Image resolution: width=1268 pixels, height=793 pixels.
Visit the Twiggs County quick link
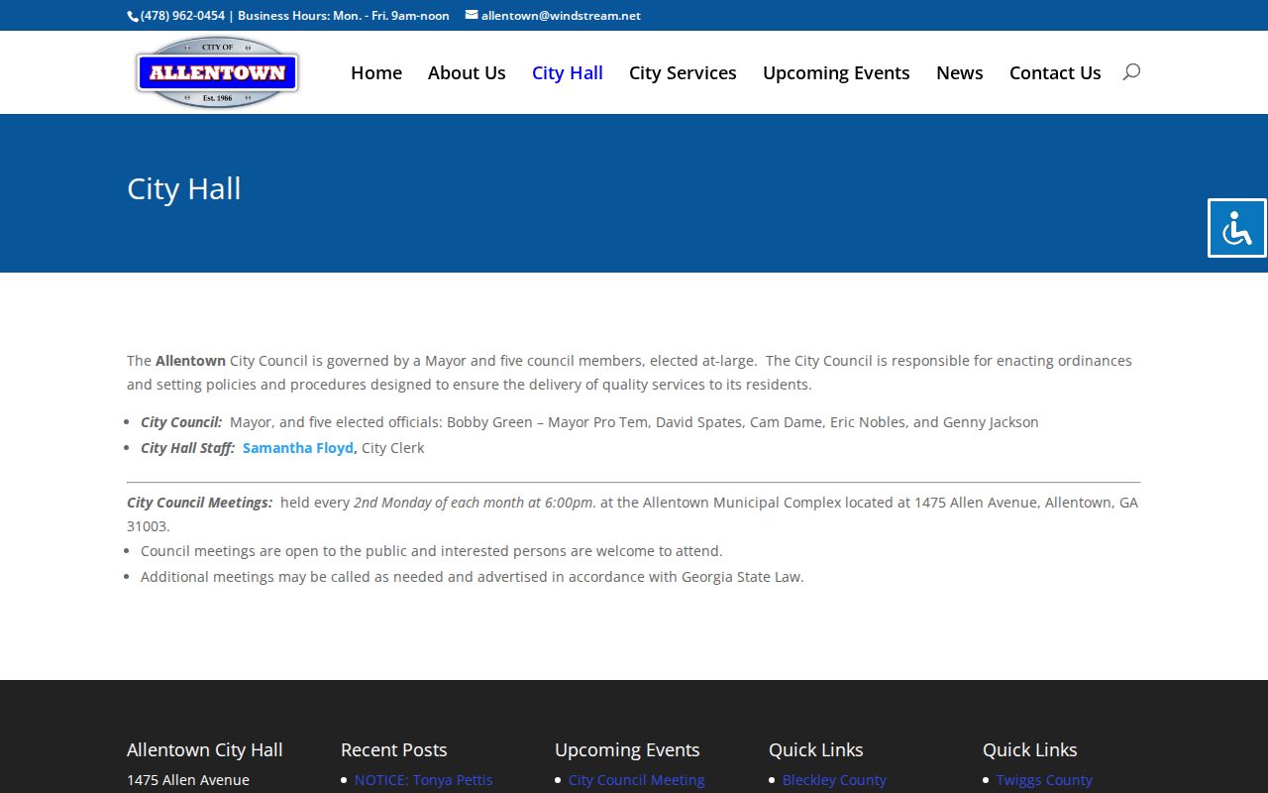[1044, 780]
